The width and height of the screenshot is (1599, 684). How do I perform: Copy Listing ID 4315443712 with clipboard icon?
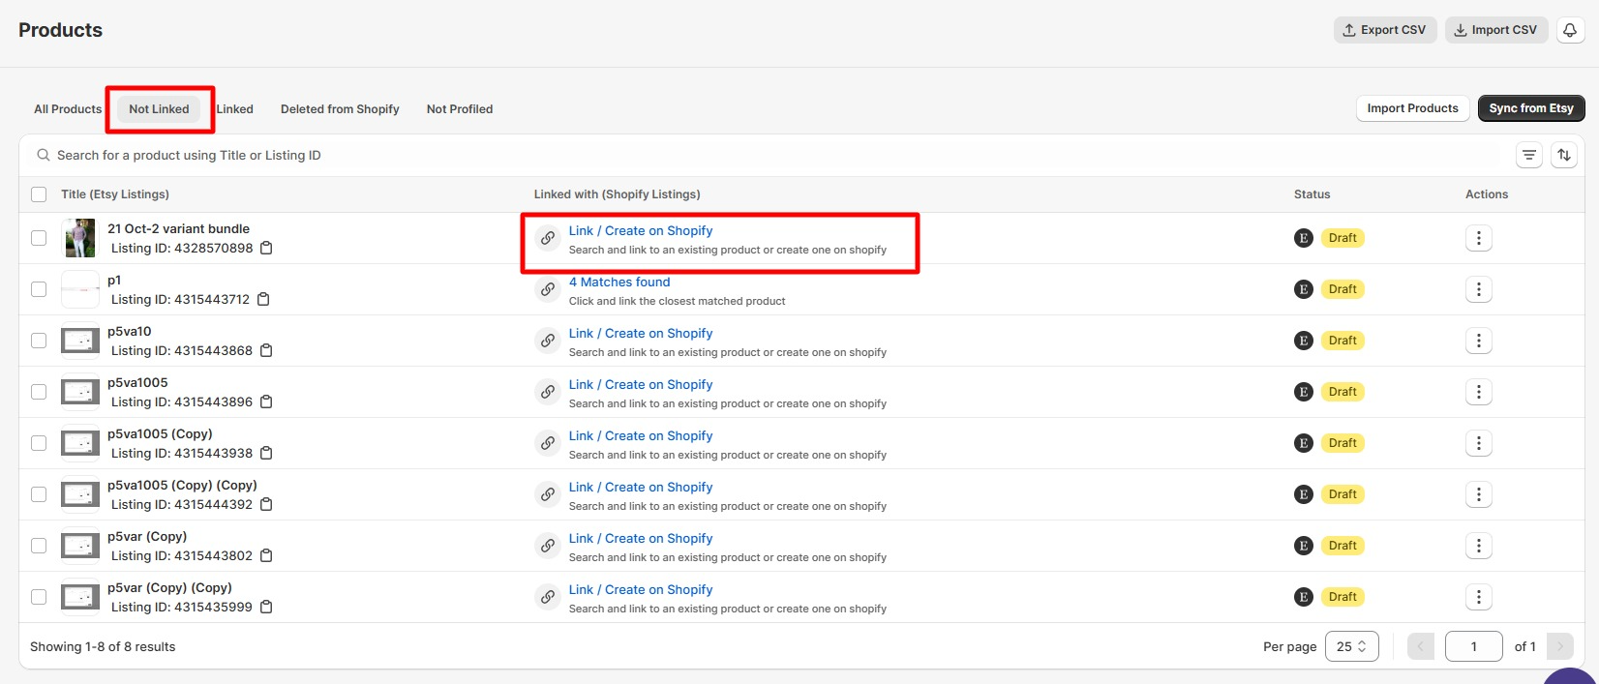[263, 300]
